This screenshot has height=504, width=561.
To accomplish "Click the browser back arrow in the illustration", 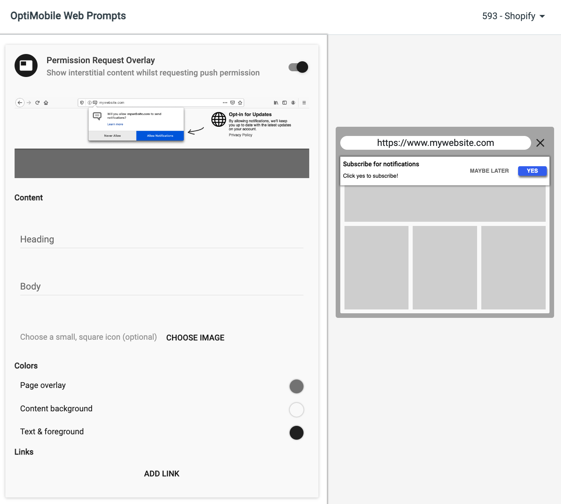I will coord(20,103).
